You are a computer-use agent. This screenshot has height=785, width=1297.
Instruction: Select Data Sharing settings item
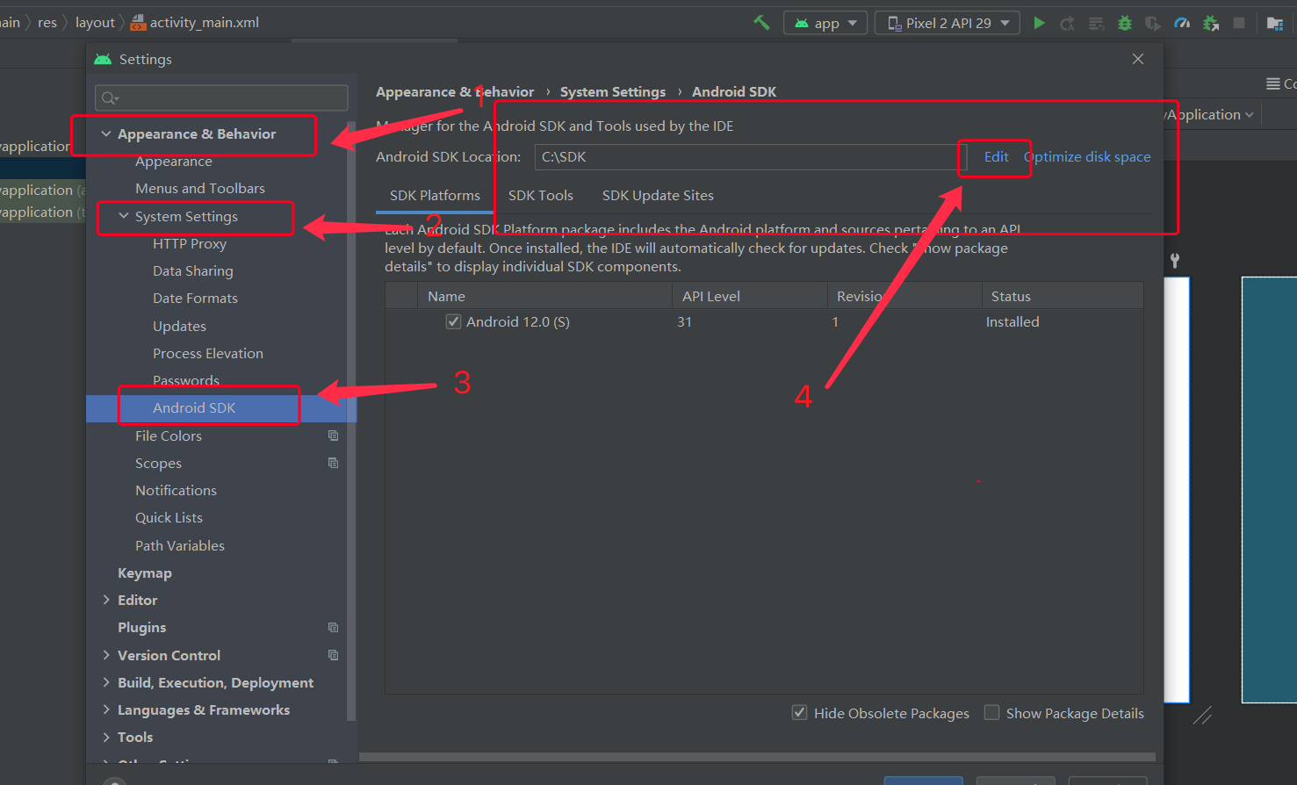pyautogui.click(x=193, y=271)
